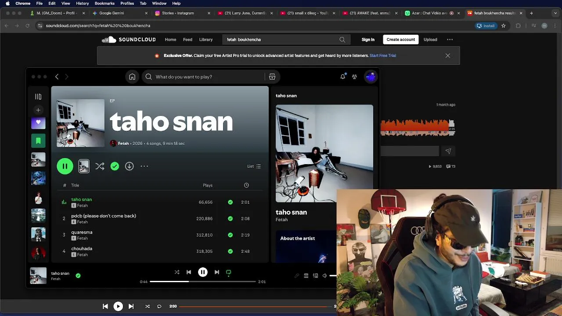Toggle saved check for chouhada track
This screenshot has height=316, width=562.
pos(230,251)
